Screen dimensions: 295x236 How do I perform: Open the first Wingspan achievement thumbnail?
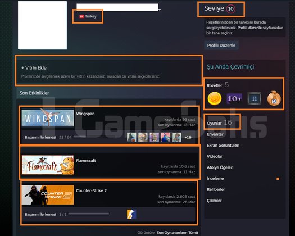click(131, 137)
